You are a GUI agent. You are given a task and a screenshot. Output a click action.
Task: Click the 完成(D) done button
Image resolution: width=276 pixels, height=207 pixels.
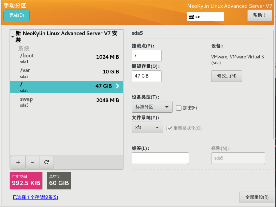(x=16, y=15)
